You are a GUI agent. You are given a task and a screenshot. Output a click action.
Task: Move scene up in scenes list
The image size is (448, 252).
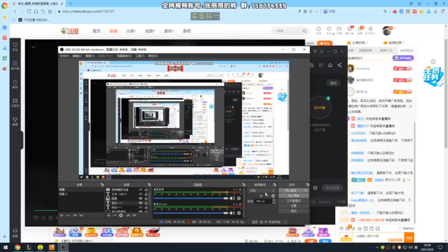coord(75,216)
